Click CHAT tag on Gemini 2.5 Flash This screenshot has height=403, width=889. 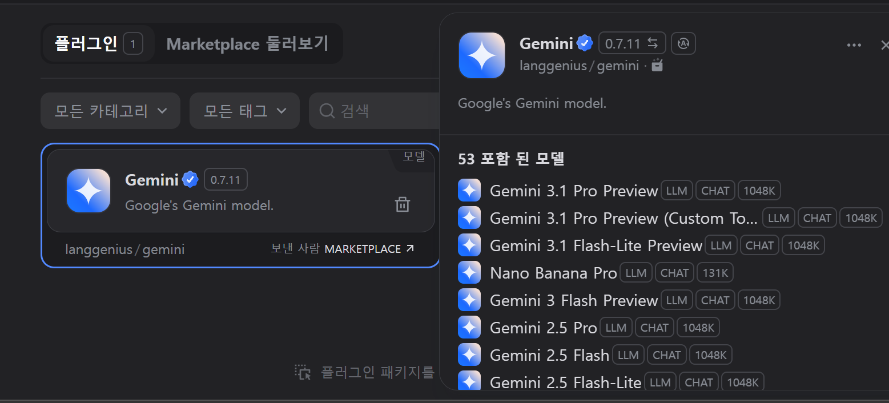click(667, 355)
